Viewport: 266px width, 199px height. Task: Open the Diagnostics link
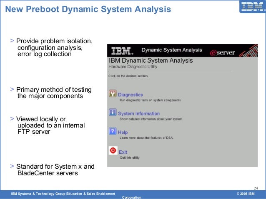click(x=130, y=95)
